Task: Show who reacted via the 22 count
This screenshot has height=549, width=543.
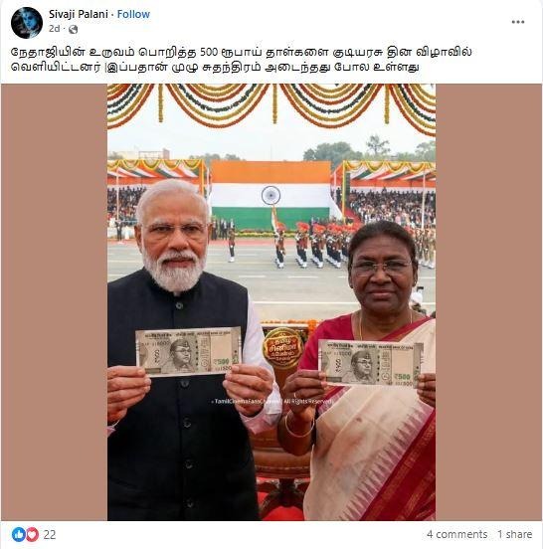Action: (x=50, y=535)
